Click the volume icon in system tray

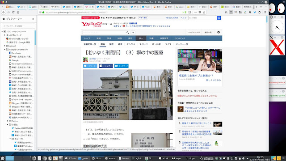pyautogui.click(x=243, y=158)
